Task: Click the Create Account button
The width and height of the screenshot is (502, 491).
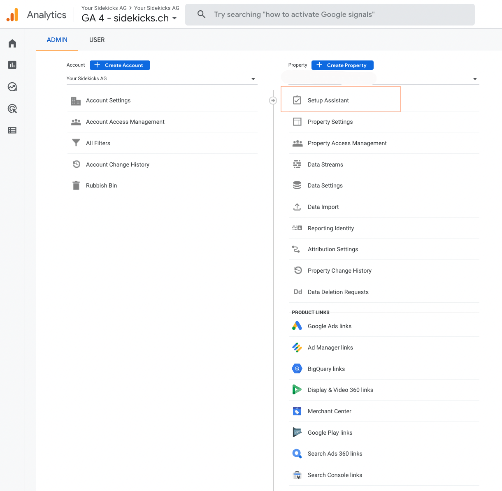Action: [120, 65]
